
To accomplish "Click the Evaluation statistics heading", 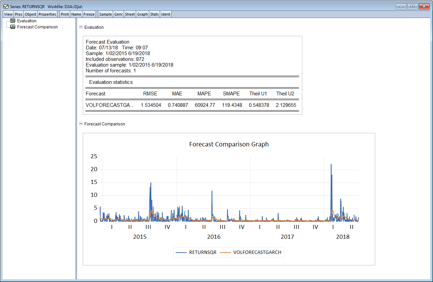I will coord(111,82).
